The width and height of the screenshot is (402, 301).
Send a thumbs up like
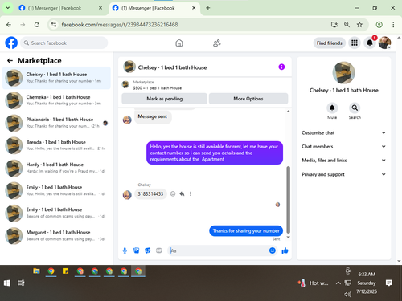point(285,250)
